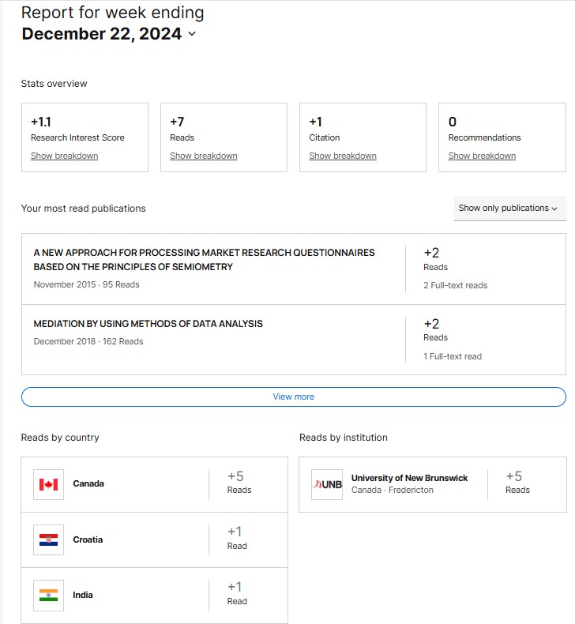Click the Canada flag icon
This screenshot has width=575, height=624.
click(48, 484)
